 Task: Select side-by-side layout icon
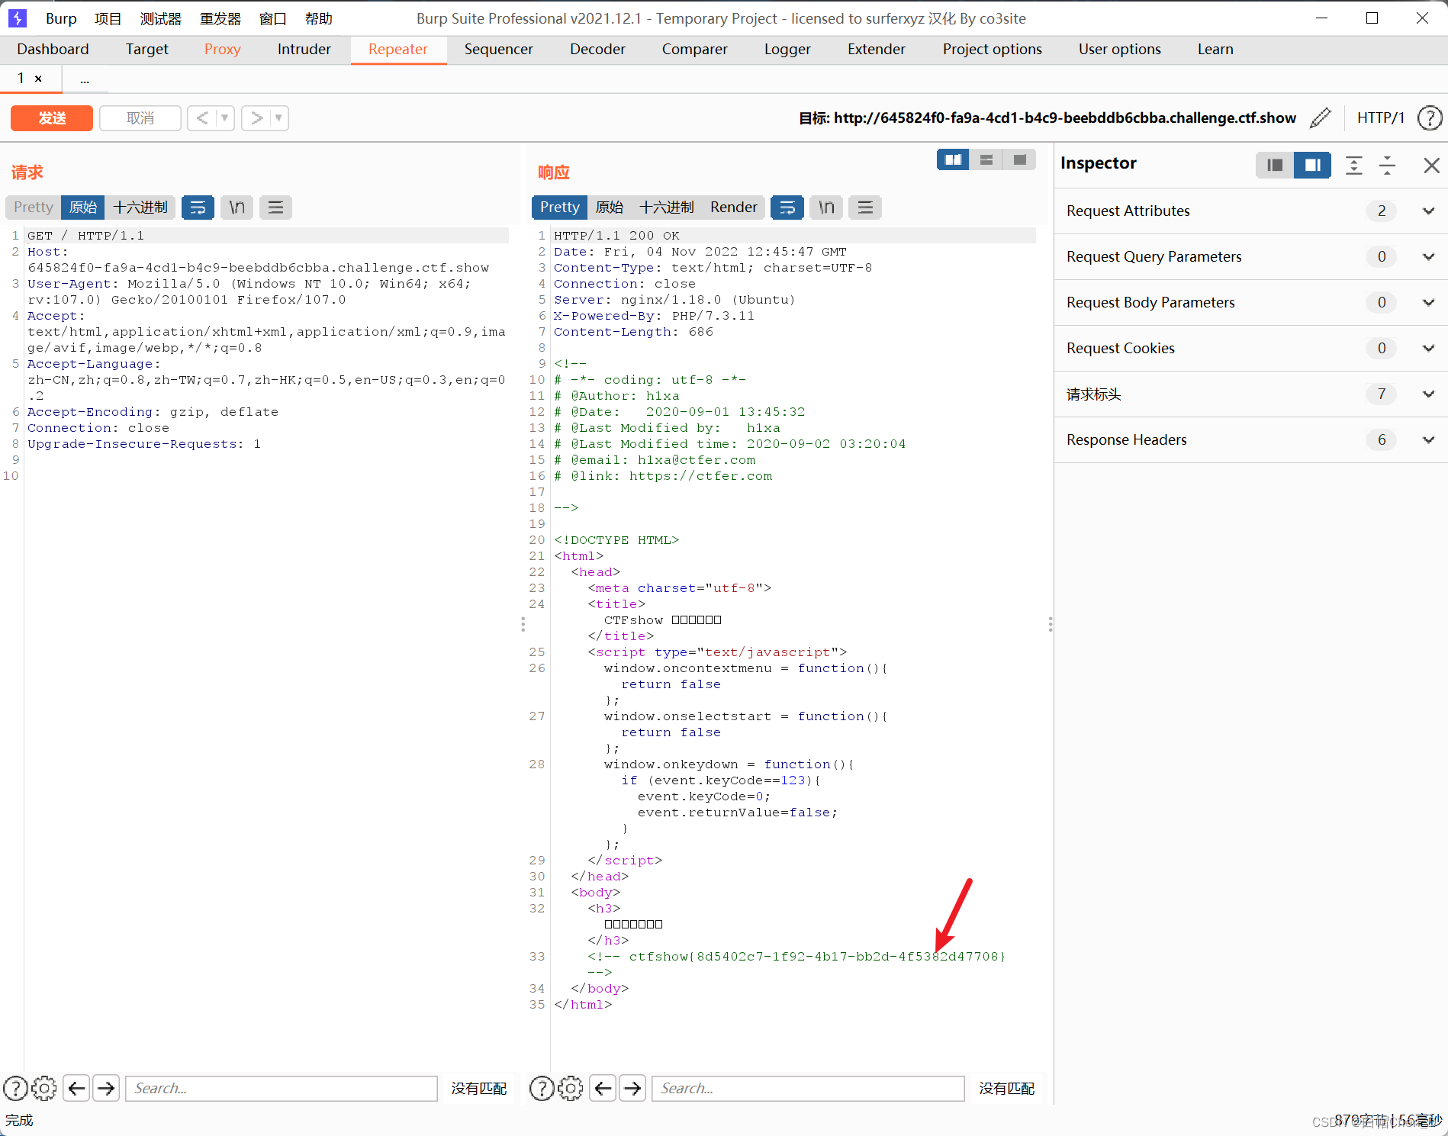[953, 159]
